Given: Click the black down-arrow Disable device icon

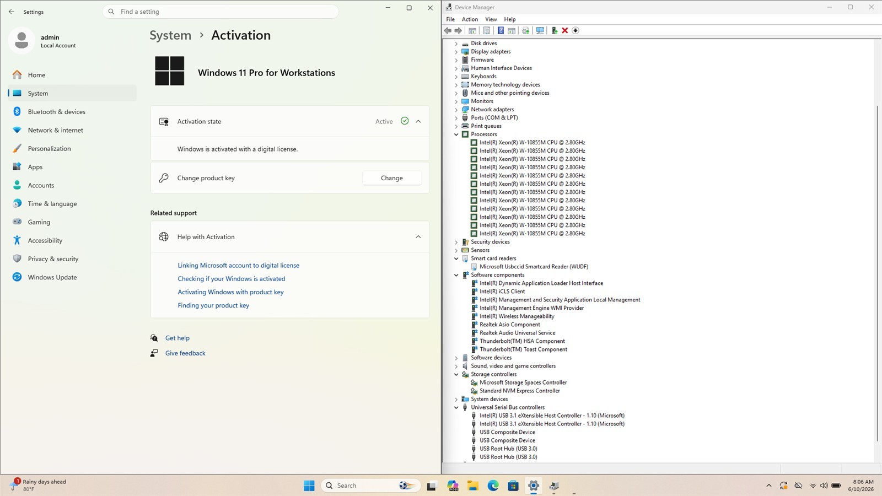Looking at the screenshot, I should click(x=576, y=30).
